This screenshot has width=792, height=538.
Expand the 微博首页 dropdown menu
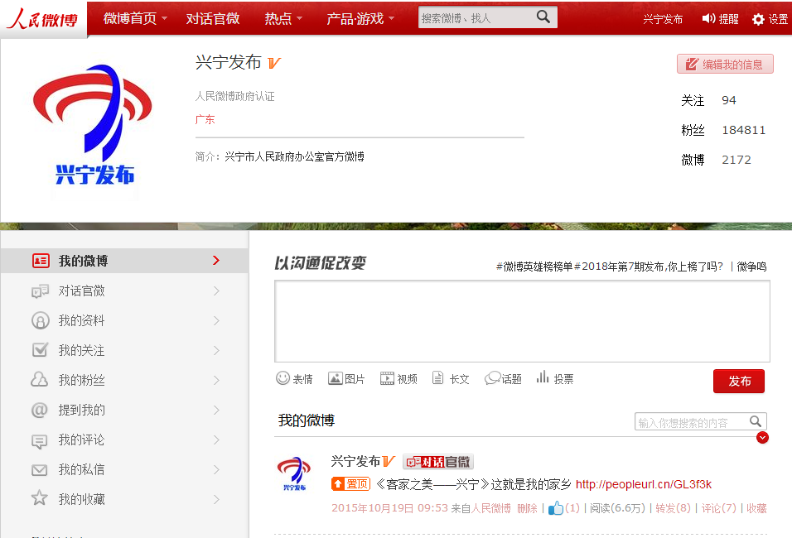(x=165, y=19)
